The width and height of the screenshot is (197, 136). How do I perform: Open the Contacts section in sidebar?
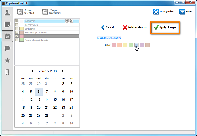[7, 12]
